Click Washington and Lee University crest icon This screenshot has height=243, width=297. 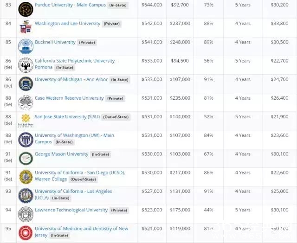click(26, 28)
